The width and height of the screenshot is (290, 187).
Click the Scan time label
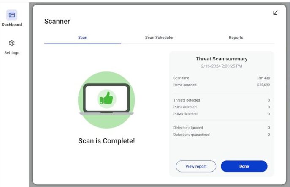[181, 78]
